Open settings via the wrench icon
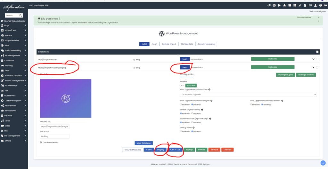Viewport: 328px width, 169px height. [300, 5]
